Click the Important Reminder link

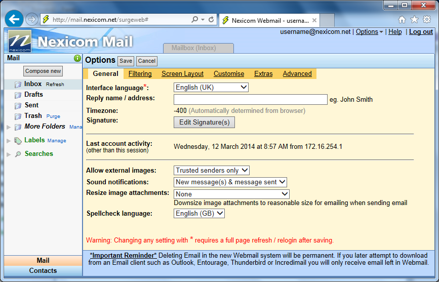click(123, 255)
